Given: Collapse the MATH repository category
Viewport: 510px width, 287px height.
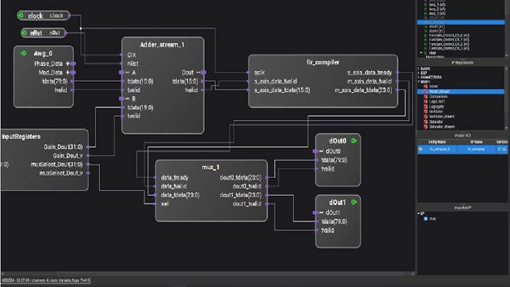Looking at the screenshot, I should point(419,82).
